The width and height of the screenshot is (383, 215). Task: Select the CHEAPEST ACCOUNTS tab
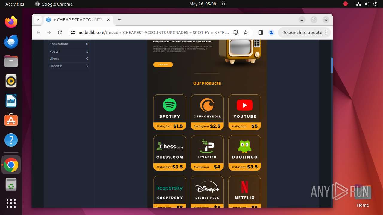click(x=78, y=20)
